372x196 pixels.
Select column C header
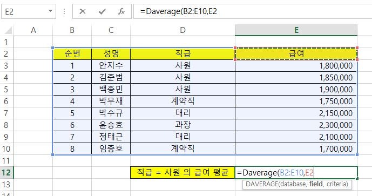point(111,30)
